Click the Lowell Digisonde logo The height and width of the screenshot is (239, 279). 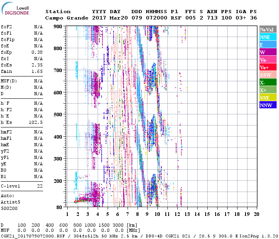(15, 9)
